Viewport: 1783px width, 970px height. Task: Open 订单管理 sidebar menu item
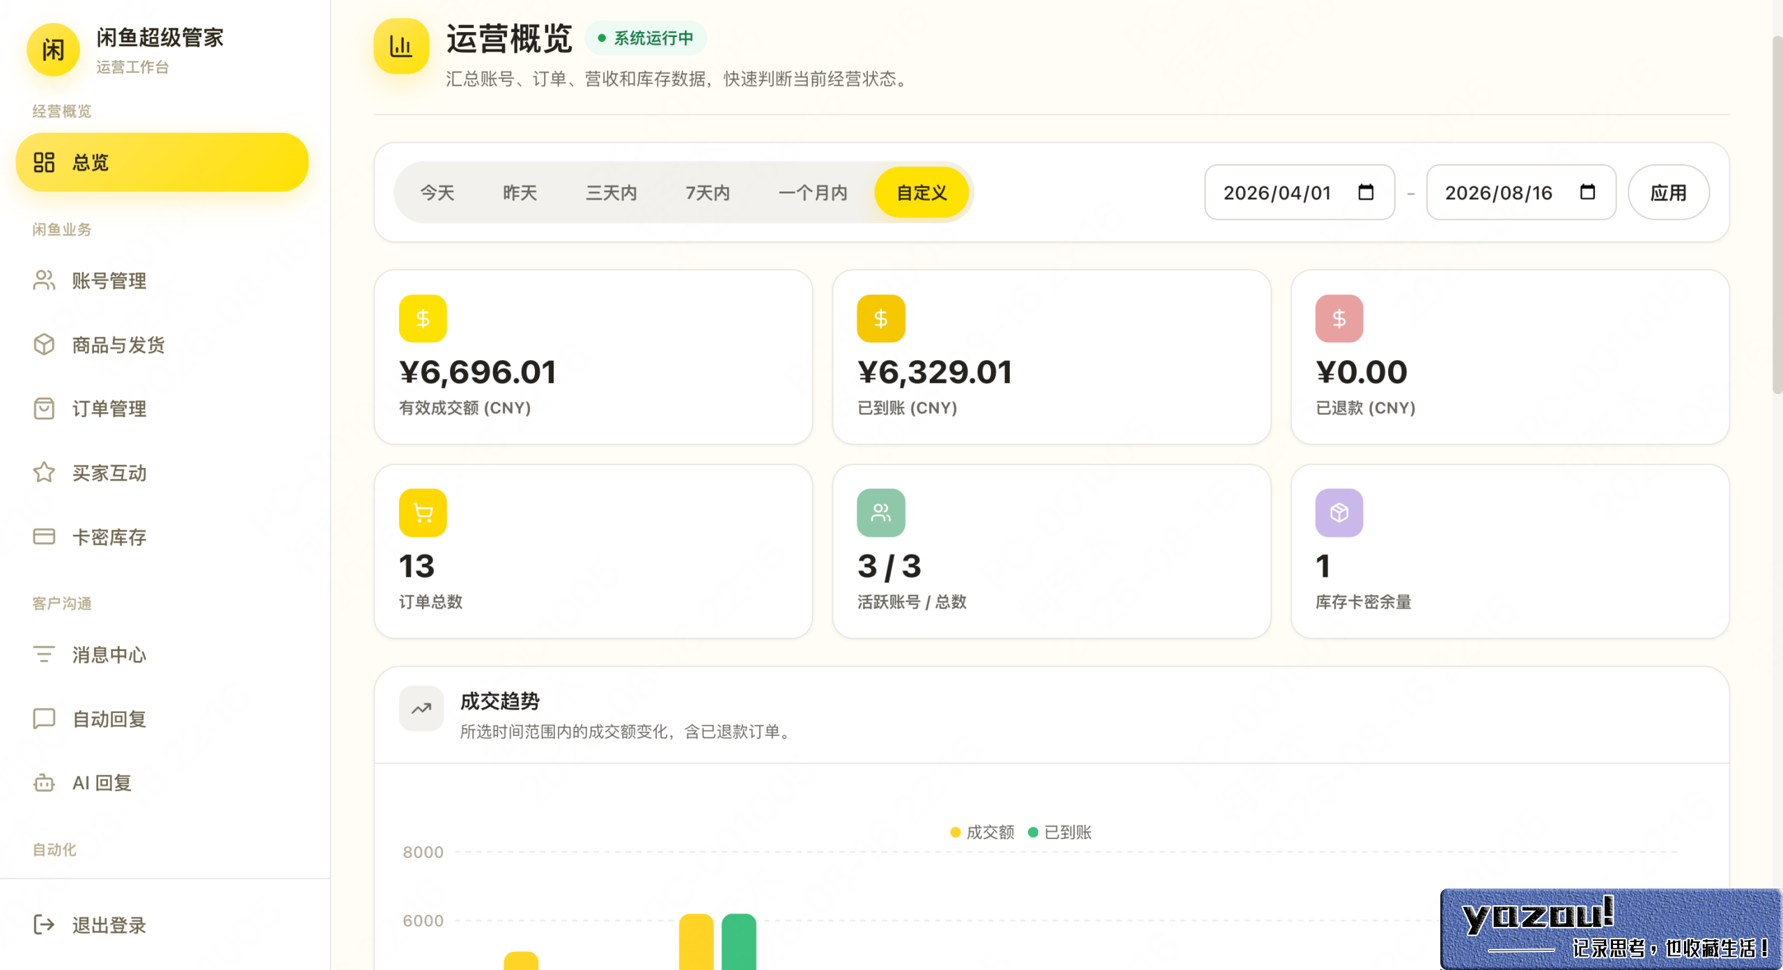coord(162,409)
